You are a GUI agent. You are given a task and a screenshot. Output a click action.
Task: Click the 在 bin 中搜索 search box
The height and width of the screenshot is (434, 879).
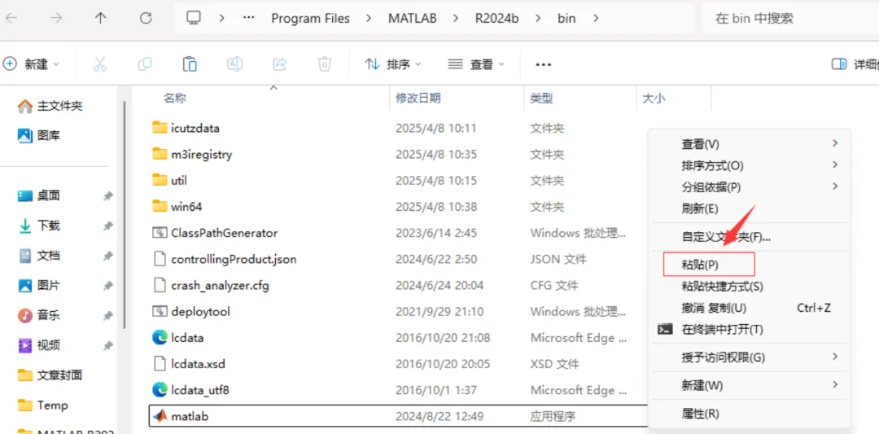pyautogui.click(x=789, y=18)
